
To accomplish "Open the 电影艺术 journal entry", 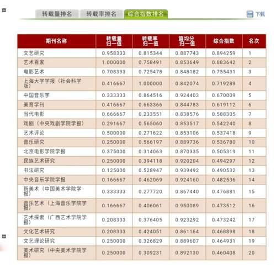I will pyautogui.click(x=34, y=72).
